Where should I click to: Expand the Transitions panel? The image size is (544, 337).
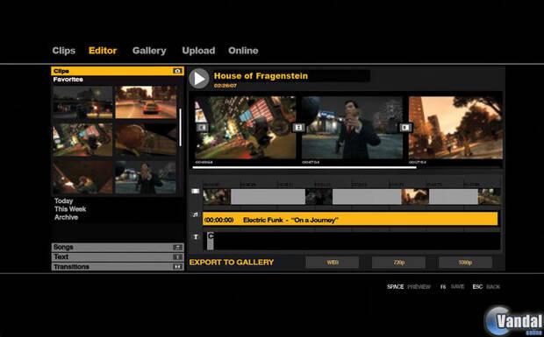pos(118,266)
